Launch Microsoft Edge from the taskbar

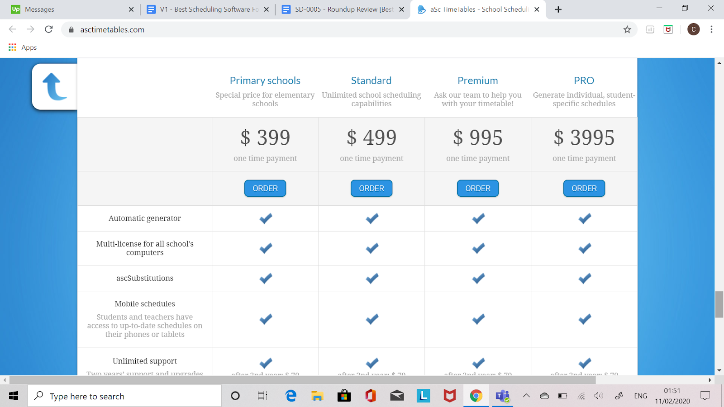tap(290, 396)
